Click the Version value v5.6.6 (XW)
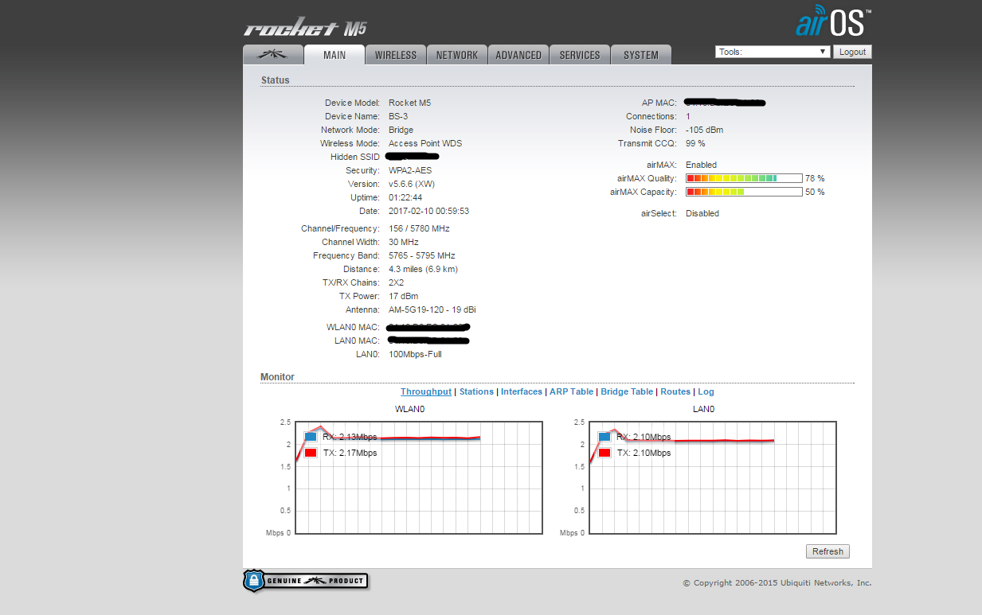The width and height of the screenshot is (982, 615). pos(412,184)
